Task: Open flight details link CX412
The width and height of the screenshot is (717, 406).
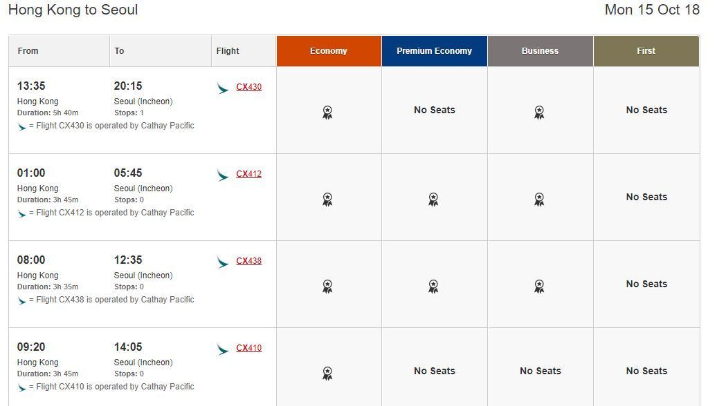Action: 248,174
